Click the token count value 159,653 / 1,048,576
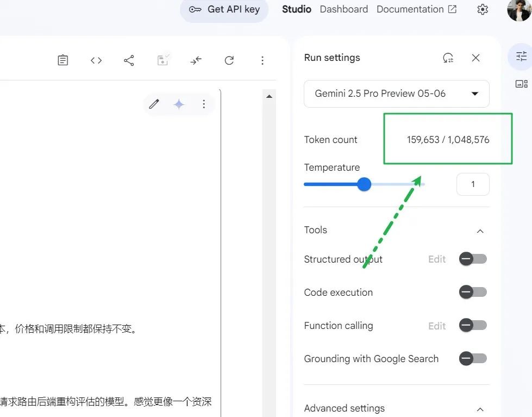 448,140
